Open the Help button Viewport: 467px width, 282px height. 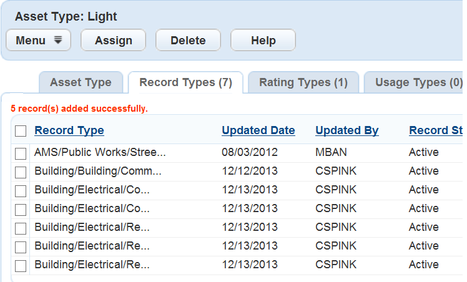[x=263, y=41]
